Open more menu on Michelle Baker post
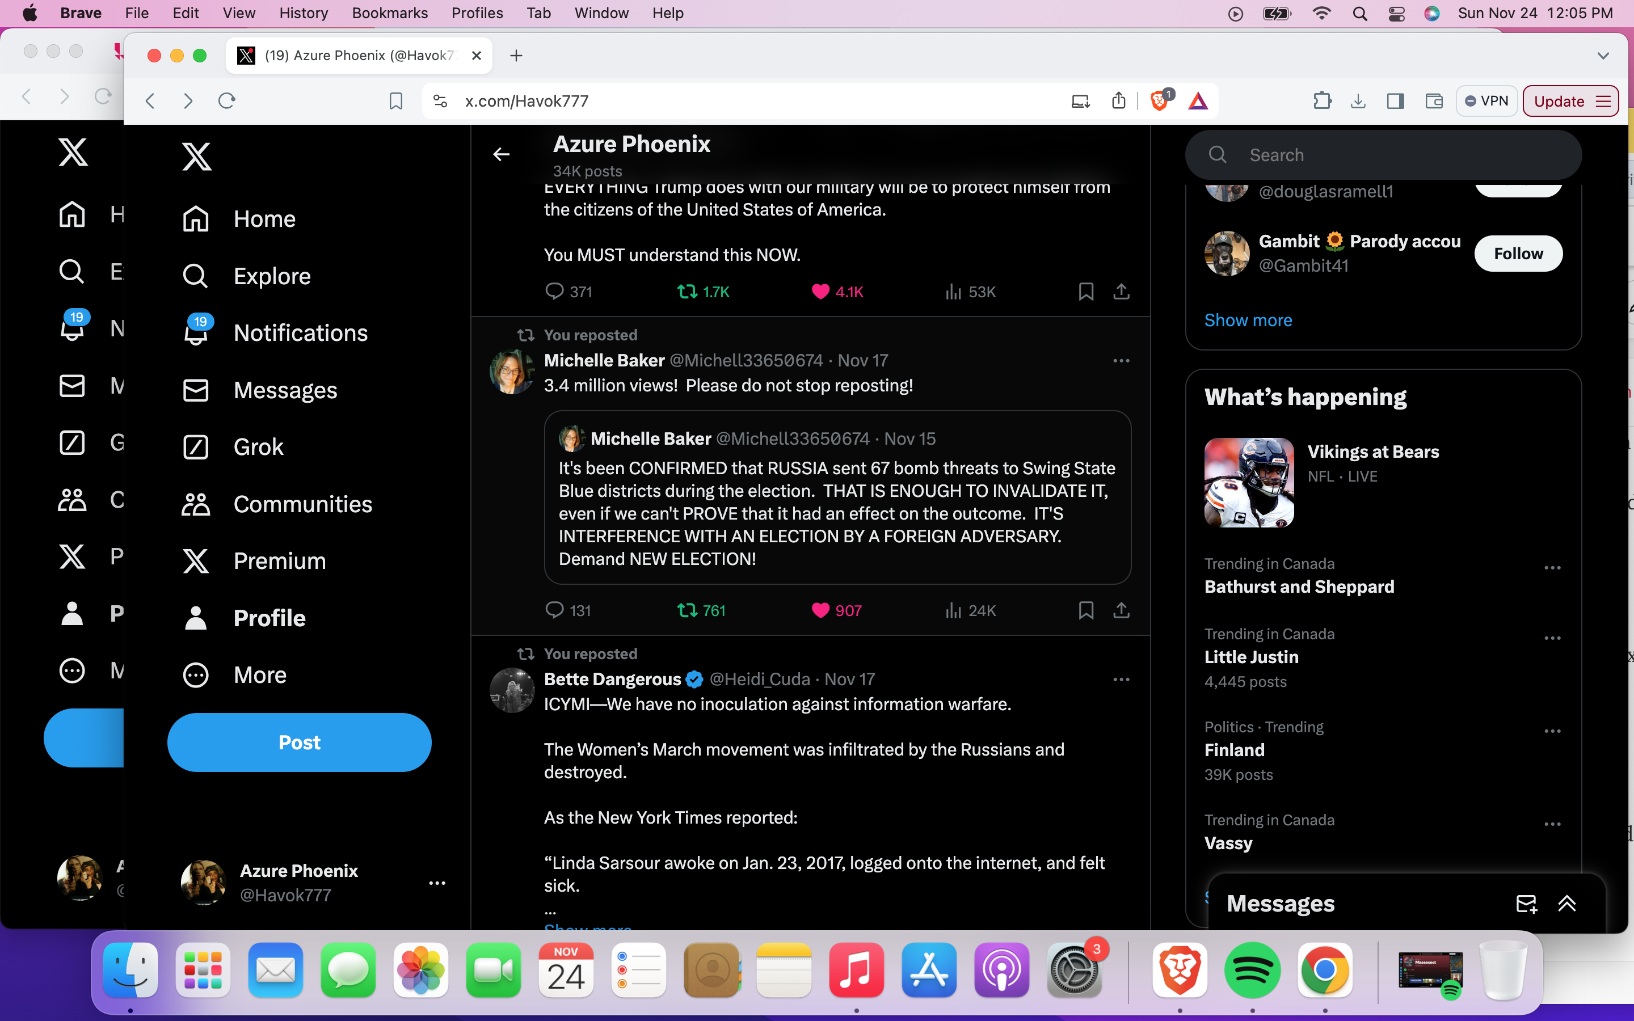The height and width of the screenshot is (1021, 1634). click(1121, 361)
